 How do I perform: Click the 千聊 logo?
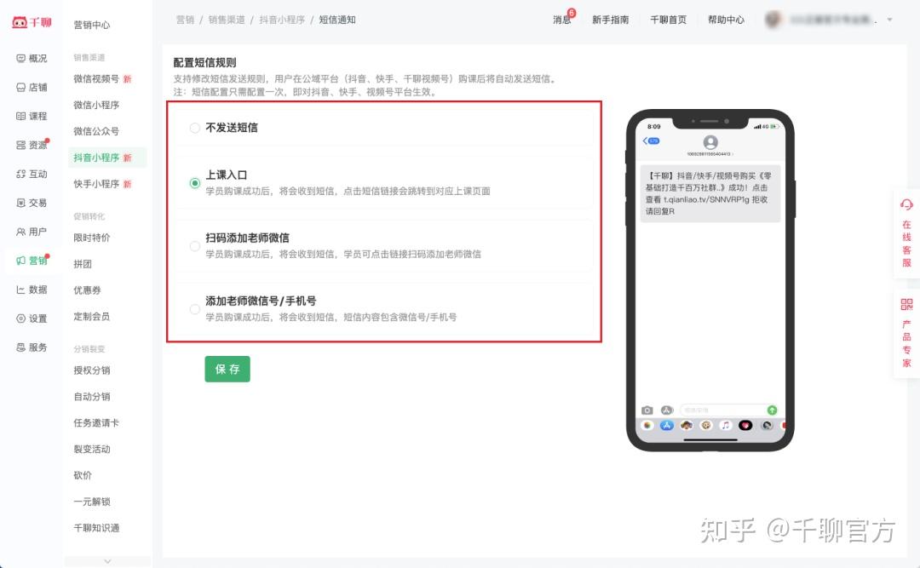click(32, 22)
